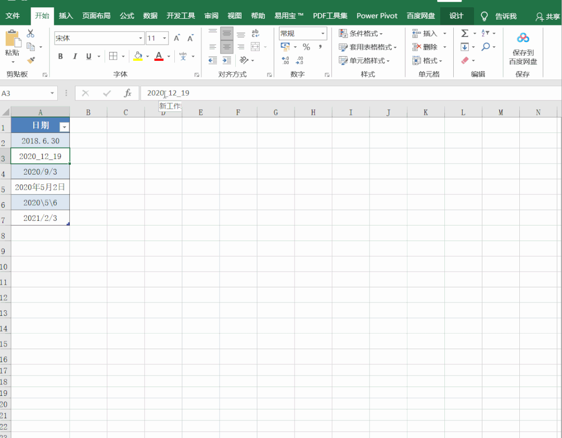Open the font name dropdown 宋体

(x=141, y=38)
